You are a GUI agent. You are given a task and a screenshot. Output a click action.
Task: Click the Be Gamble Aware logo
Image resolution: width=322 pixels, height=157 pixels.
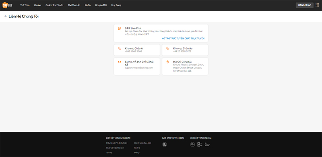point(207,145)
